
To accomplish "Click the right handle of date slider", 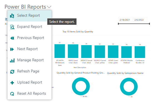I will coord(150,24).
